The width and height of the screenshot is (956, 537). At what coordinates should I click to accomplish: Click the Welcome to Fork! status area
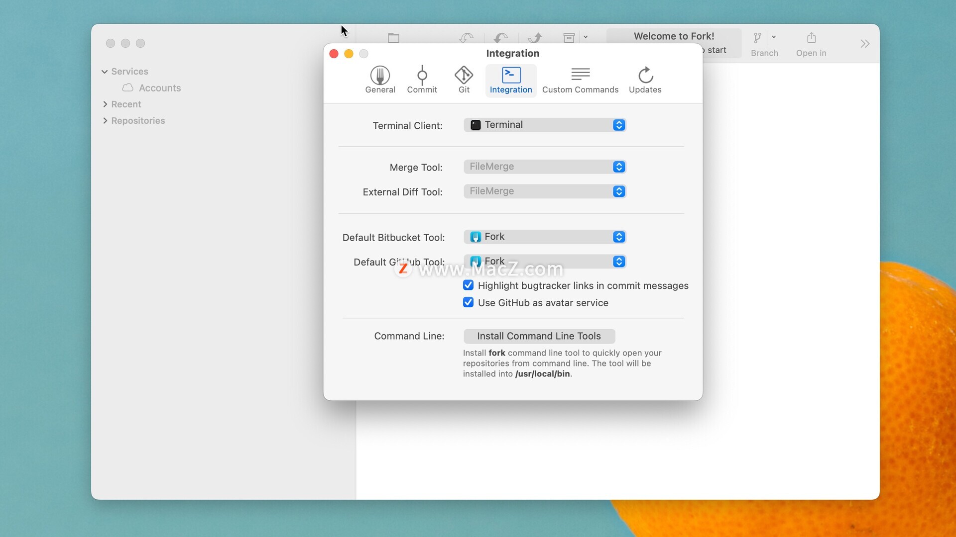tap(674, 36)
